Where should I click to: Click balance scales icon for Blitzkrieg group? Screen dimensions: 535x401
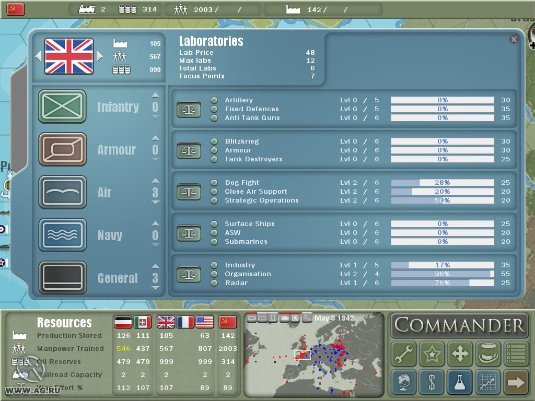tap(189, 151)
